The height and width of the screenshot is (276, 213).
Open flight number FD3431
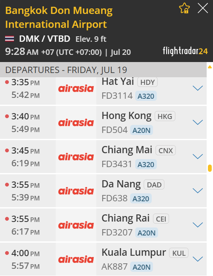tap(117, 164)
